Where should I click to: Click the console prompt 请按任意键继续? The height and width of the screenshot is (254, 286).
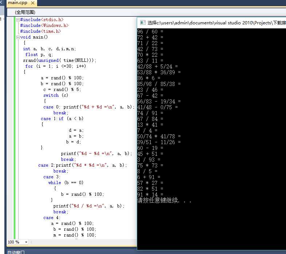pos(164,201)
